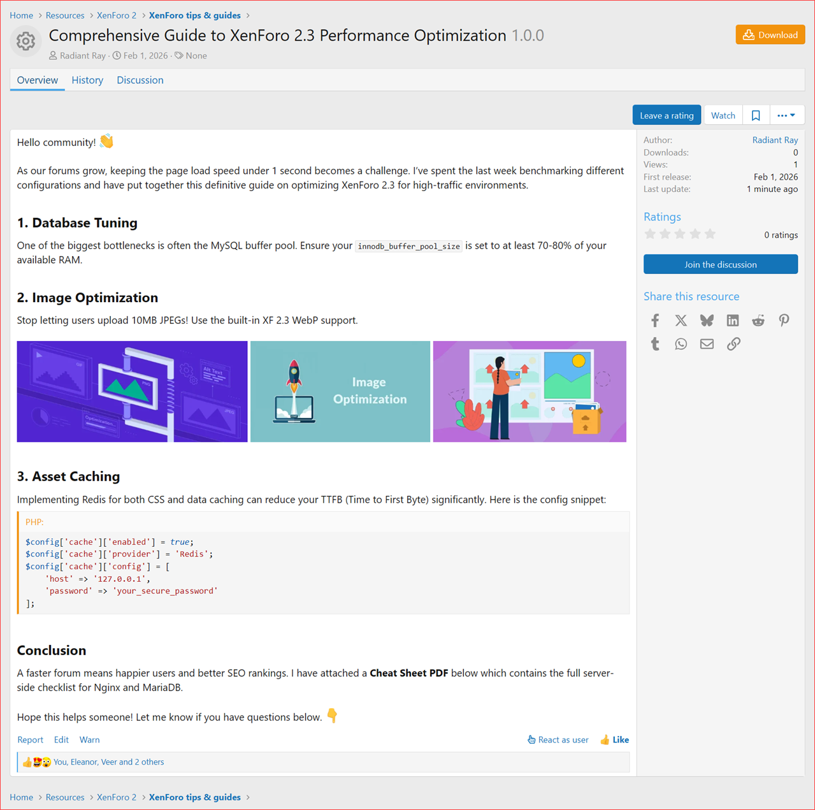Share resource on Facebook

pyautogui.click(x=655, y=321)
